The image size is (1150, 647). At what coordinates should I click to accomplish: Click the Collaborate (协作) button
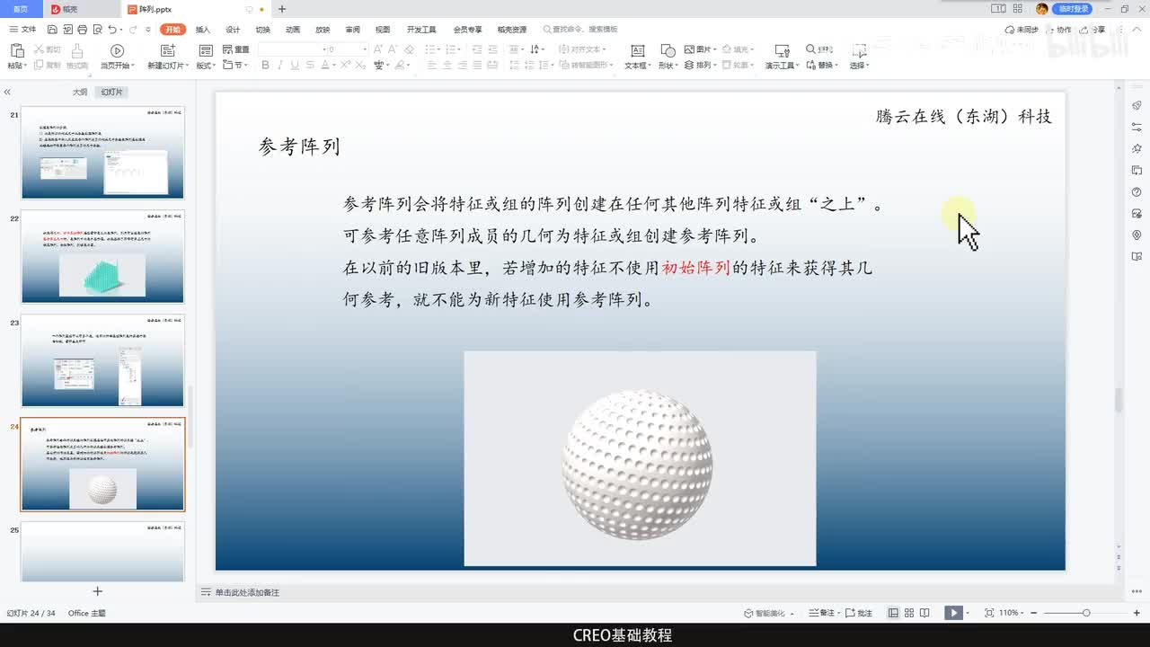pos(1058,30)
